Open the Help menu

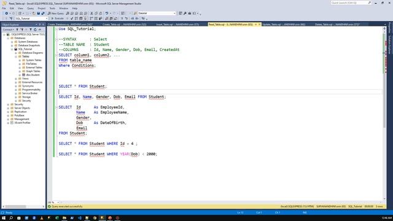pyautogui.click(x=75, y=8)
